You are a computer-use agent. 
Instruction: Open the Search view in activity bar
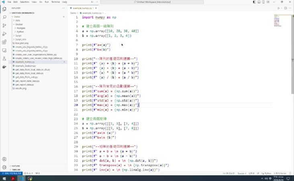(x=4, y=17)
